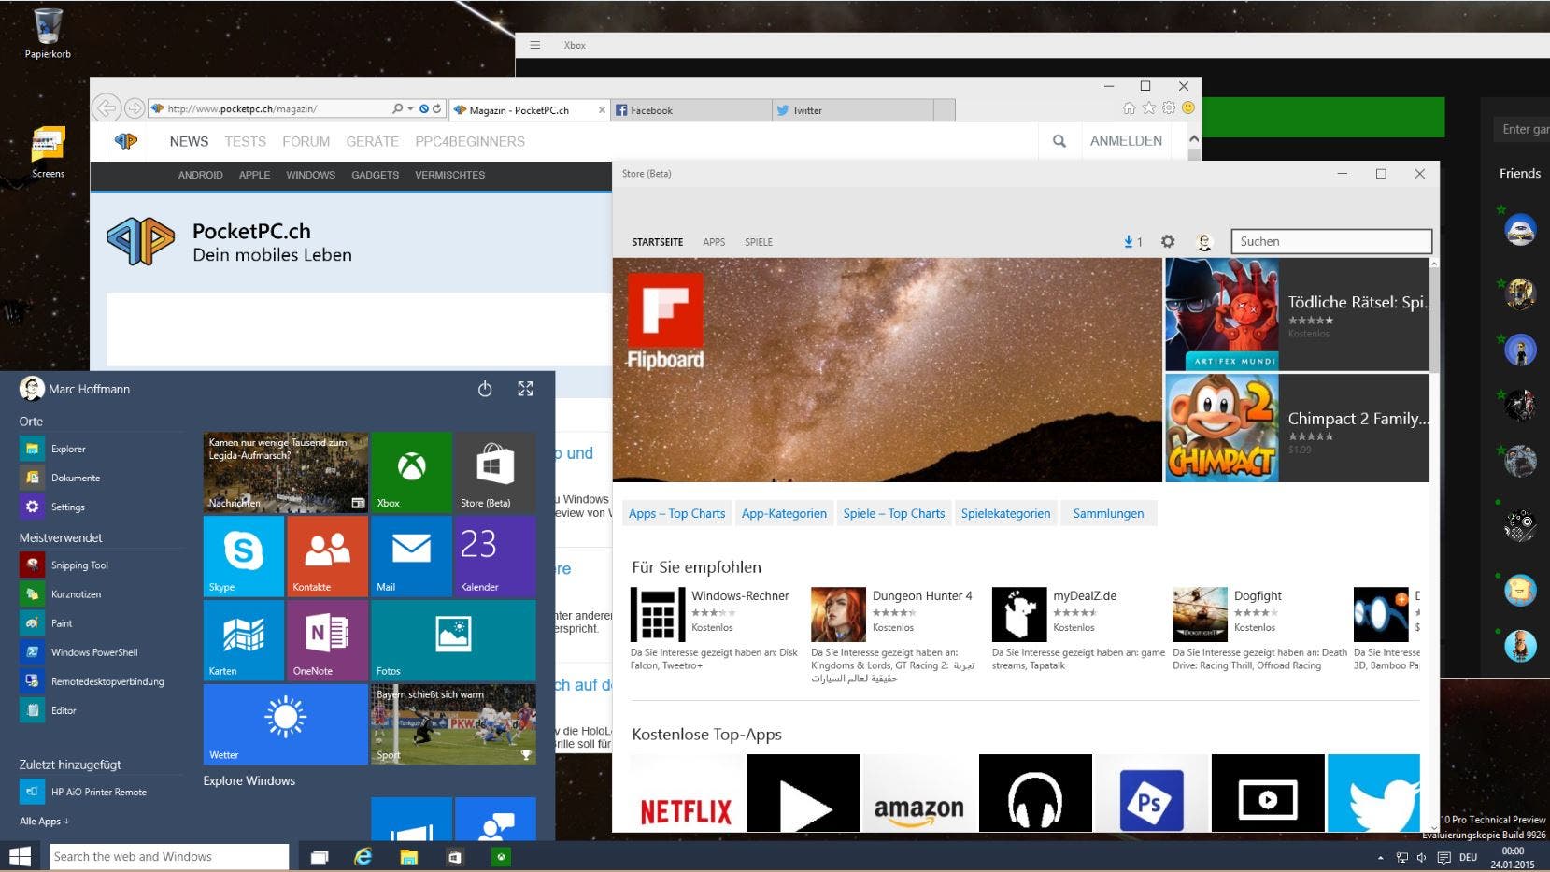Screen dimensions: 1550x872
Task: Open Task View on the taskbar
Action: point(320,856)
